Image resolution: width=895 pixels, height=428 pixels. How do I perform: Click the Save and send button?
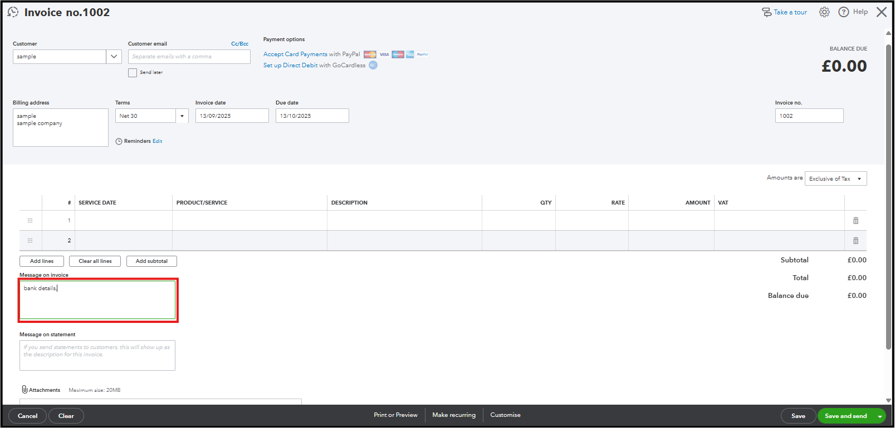pos(845,416)
